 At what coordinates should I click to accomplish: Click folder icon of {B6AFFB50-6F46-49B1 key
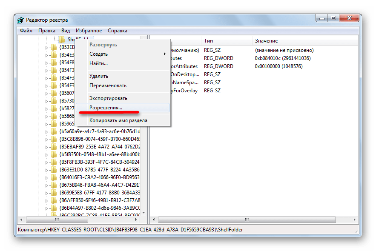tap(54, 200)
